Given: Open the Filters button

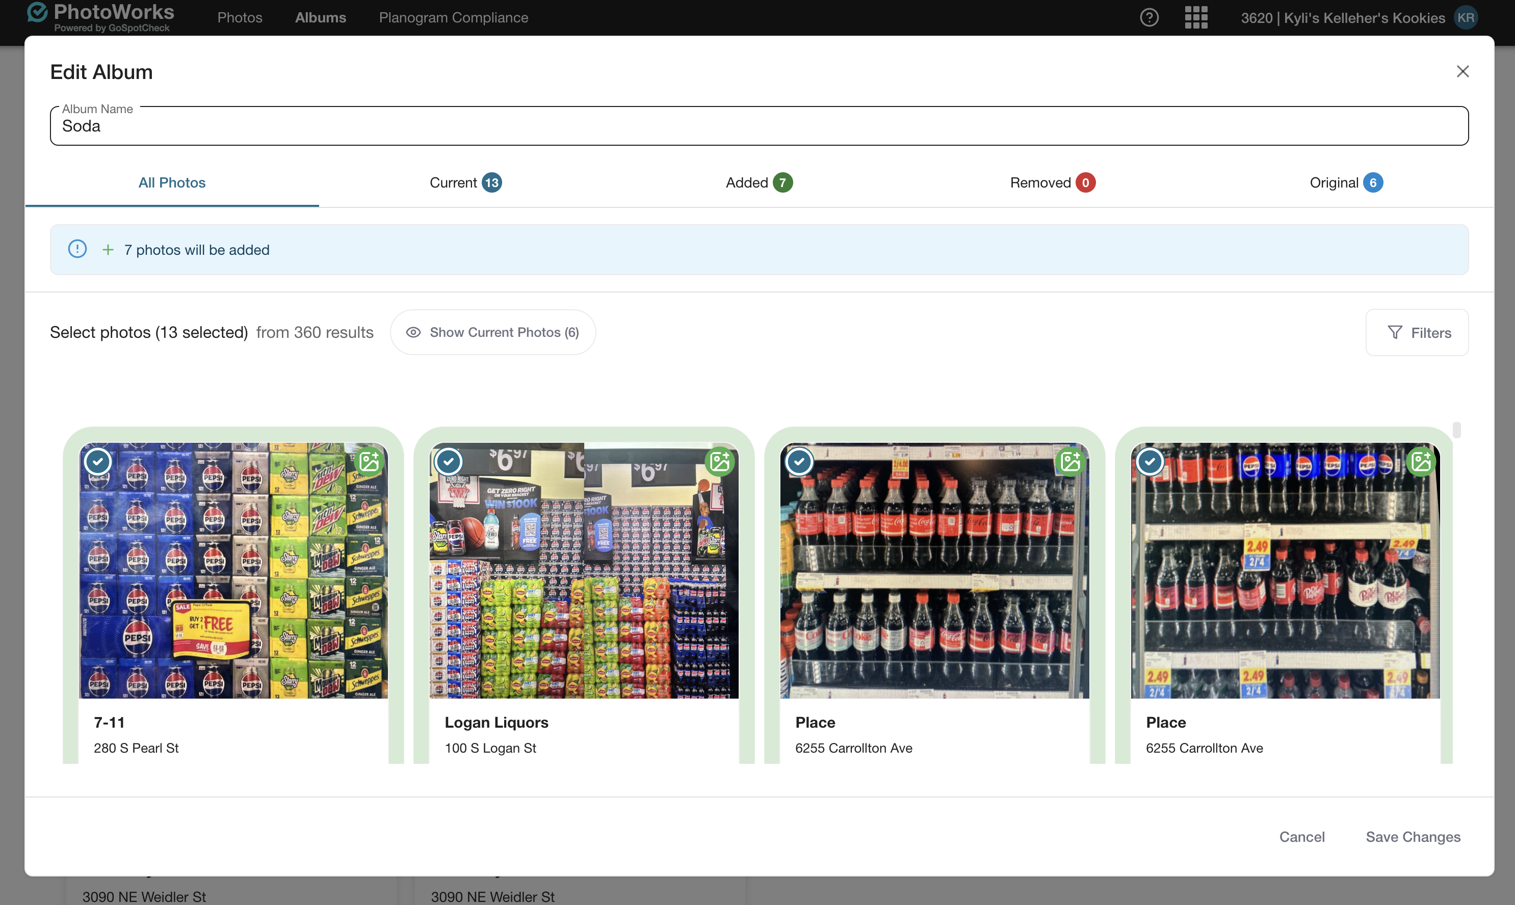Looking at the screenshot, I should tap(1417, 332).
